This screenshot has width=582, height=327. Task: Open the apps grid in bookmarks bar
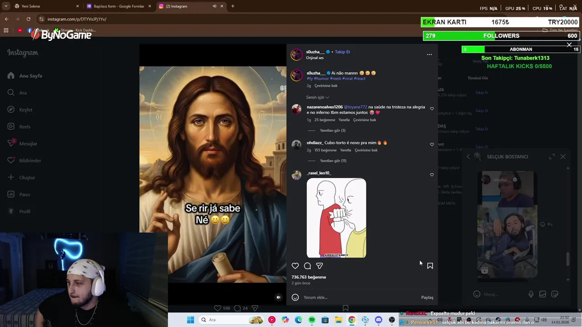click(x=6, y=30)
